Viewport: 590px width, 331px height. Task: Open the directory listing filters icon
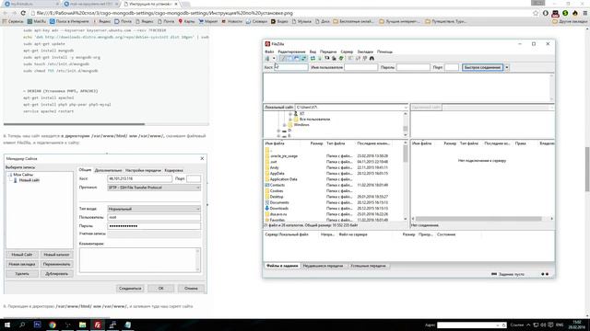350,58
